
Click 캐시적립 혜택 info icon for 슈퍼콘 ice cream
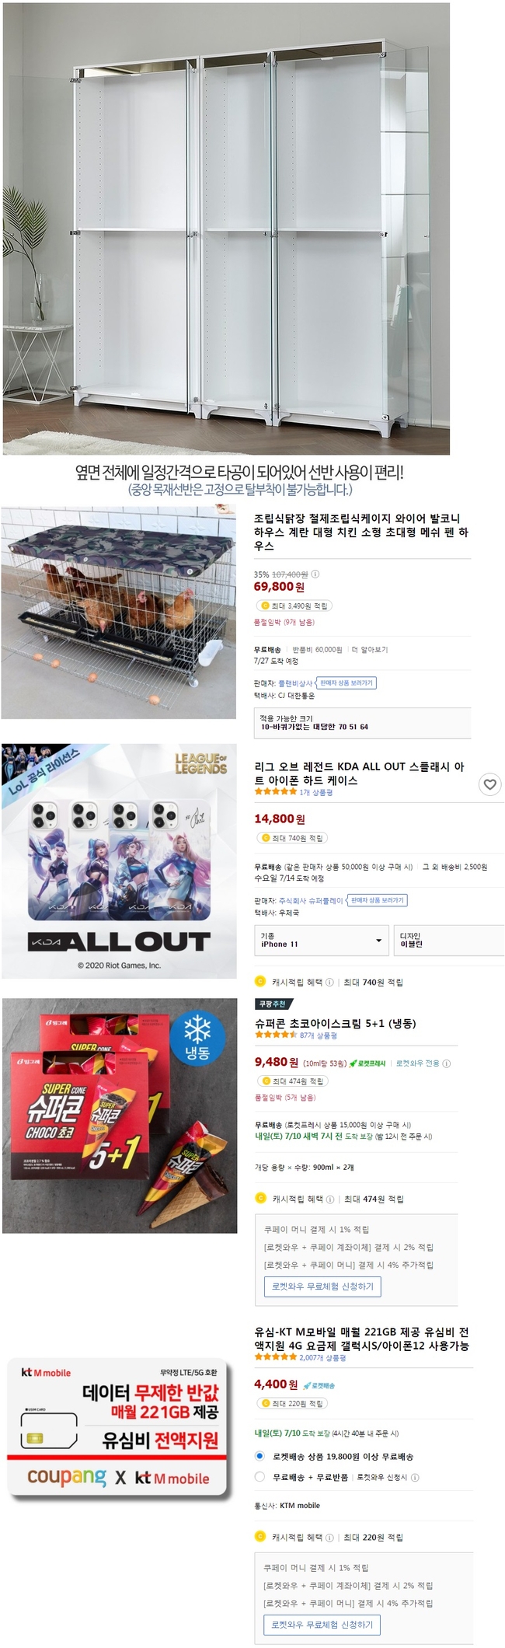pos(330,1199)
